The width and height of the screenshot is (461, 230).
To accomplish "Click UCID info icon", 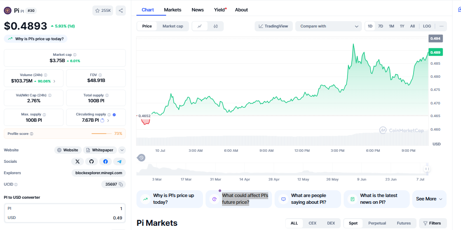I will tap(16, 184).
